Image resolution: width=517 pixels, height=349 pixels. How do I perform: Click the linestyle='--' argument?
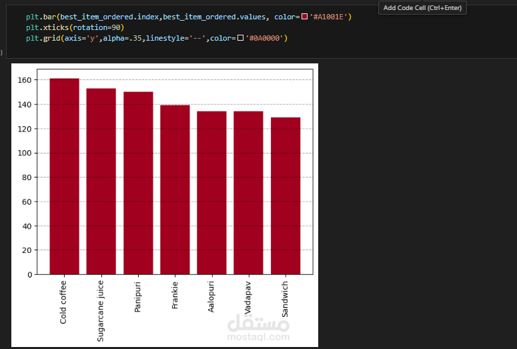coord(175,38)
